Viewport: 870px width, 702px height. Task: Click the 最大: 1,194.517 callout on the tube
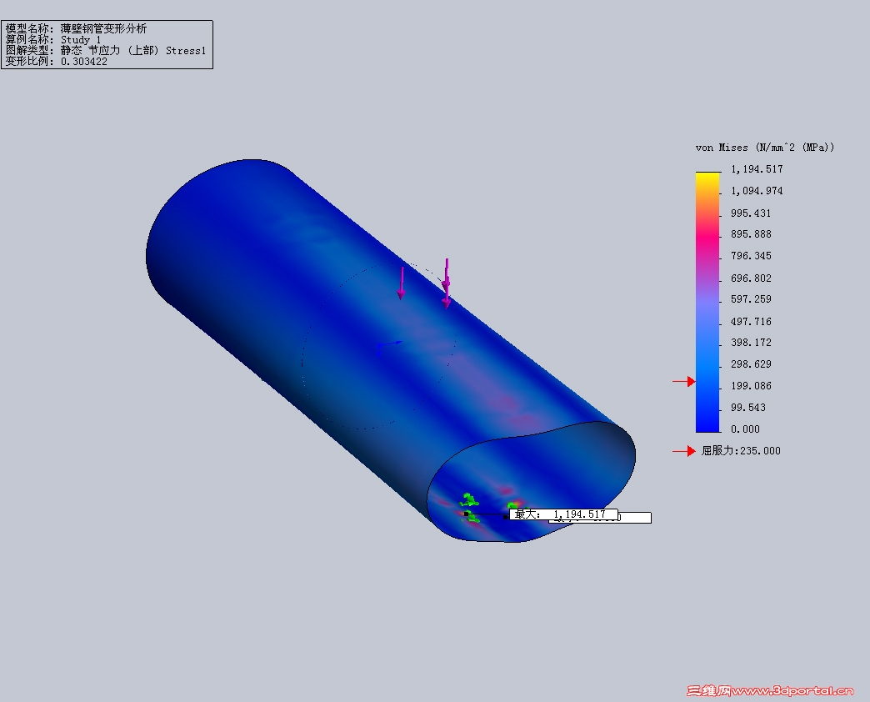[563, 514]
